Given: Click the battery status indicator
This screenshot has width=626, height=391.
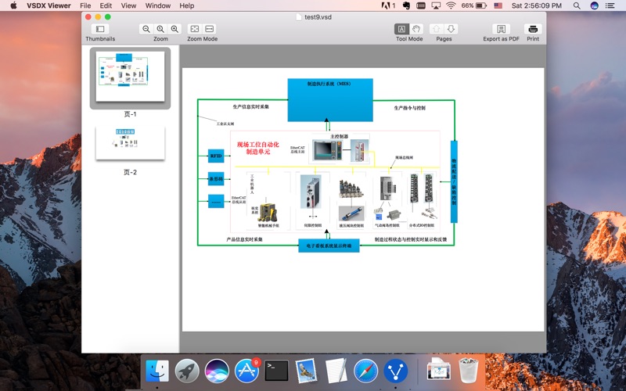Looking at the screenshot, I should (474, 5).
